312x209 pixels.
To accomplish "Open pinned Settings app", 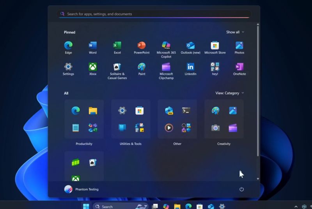I will pyautogui.click(x=68, y=69).
